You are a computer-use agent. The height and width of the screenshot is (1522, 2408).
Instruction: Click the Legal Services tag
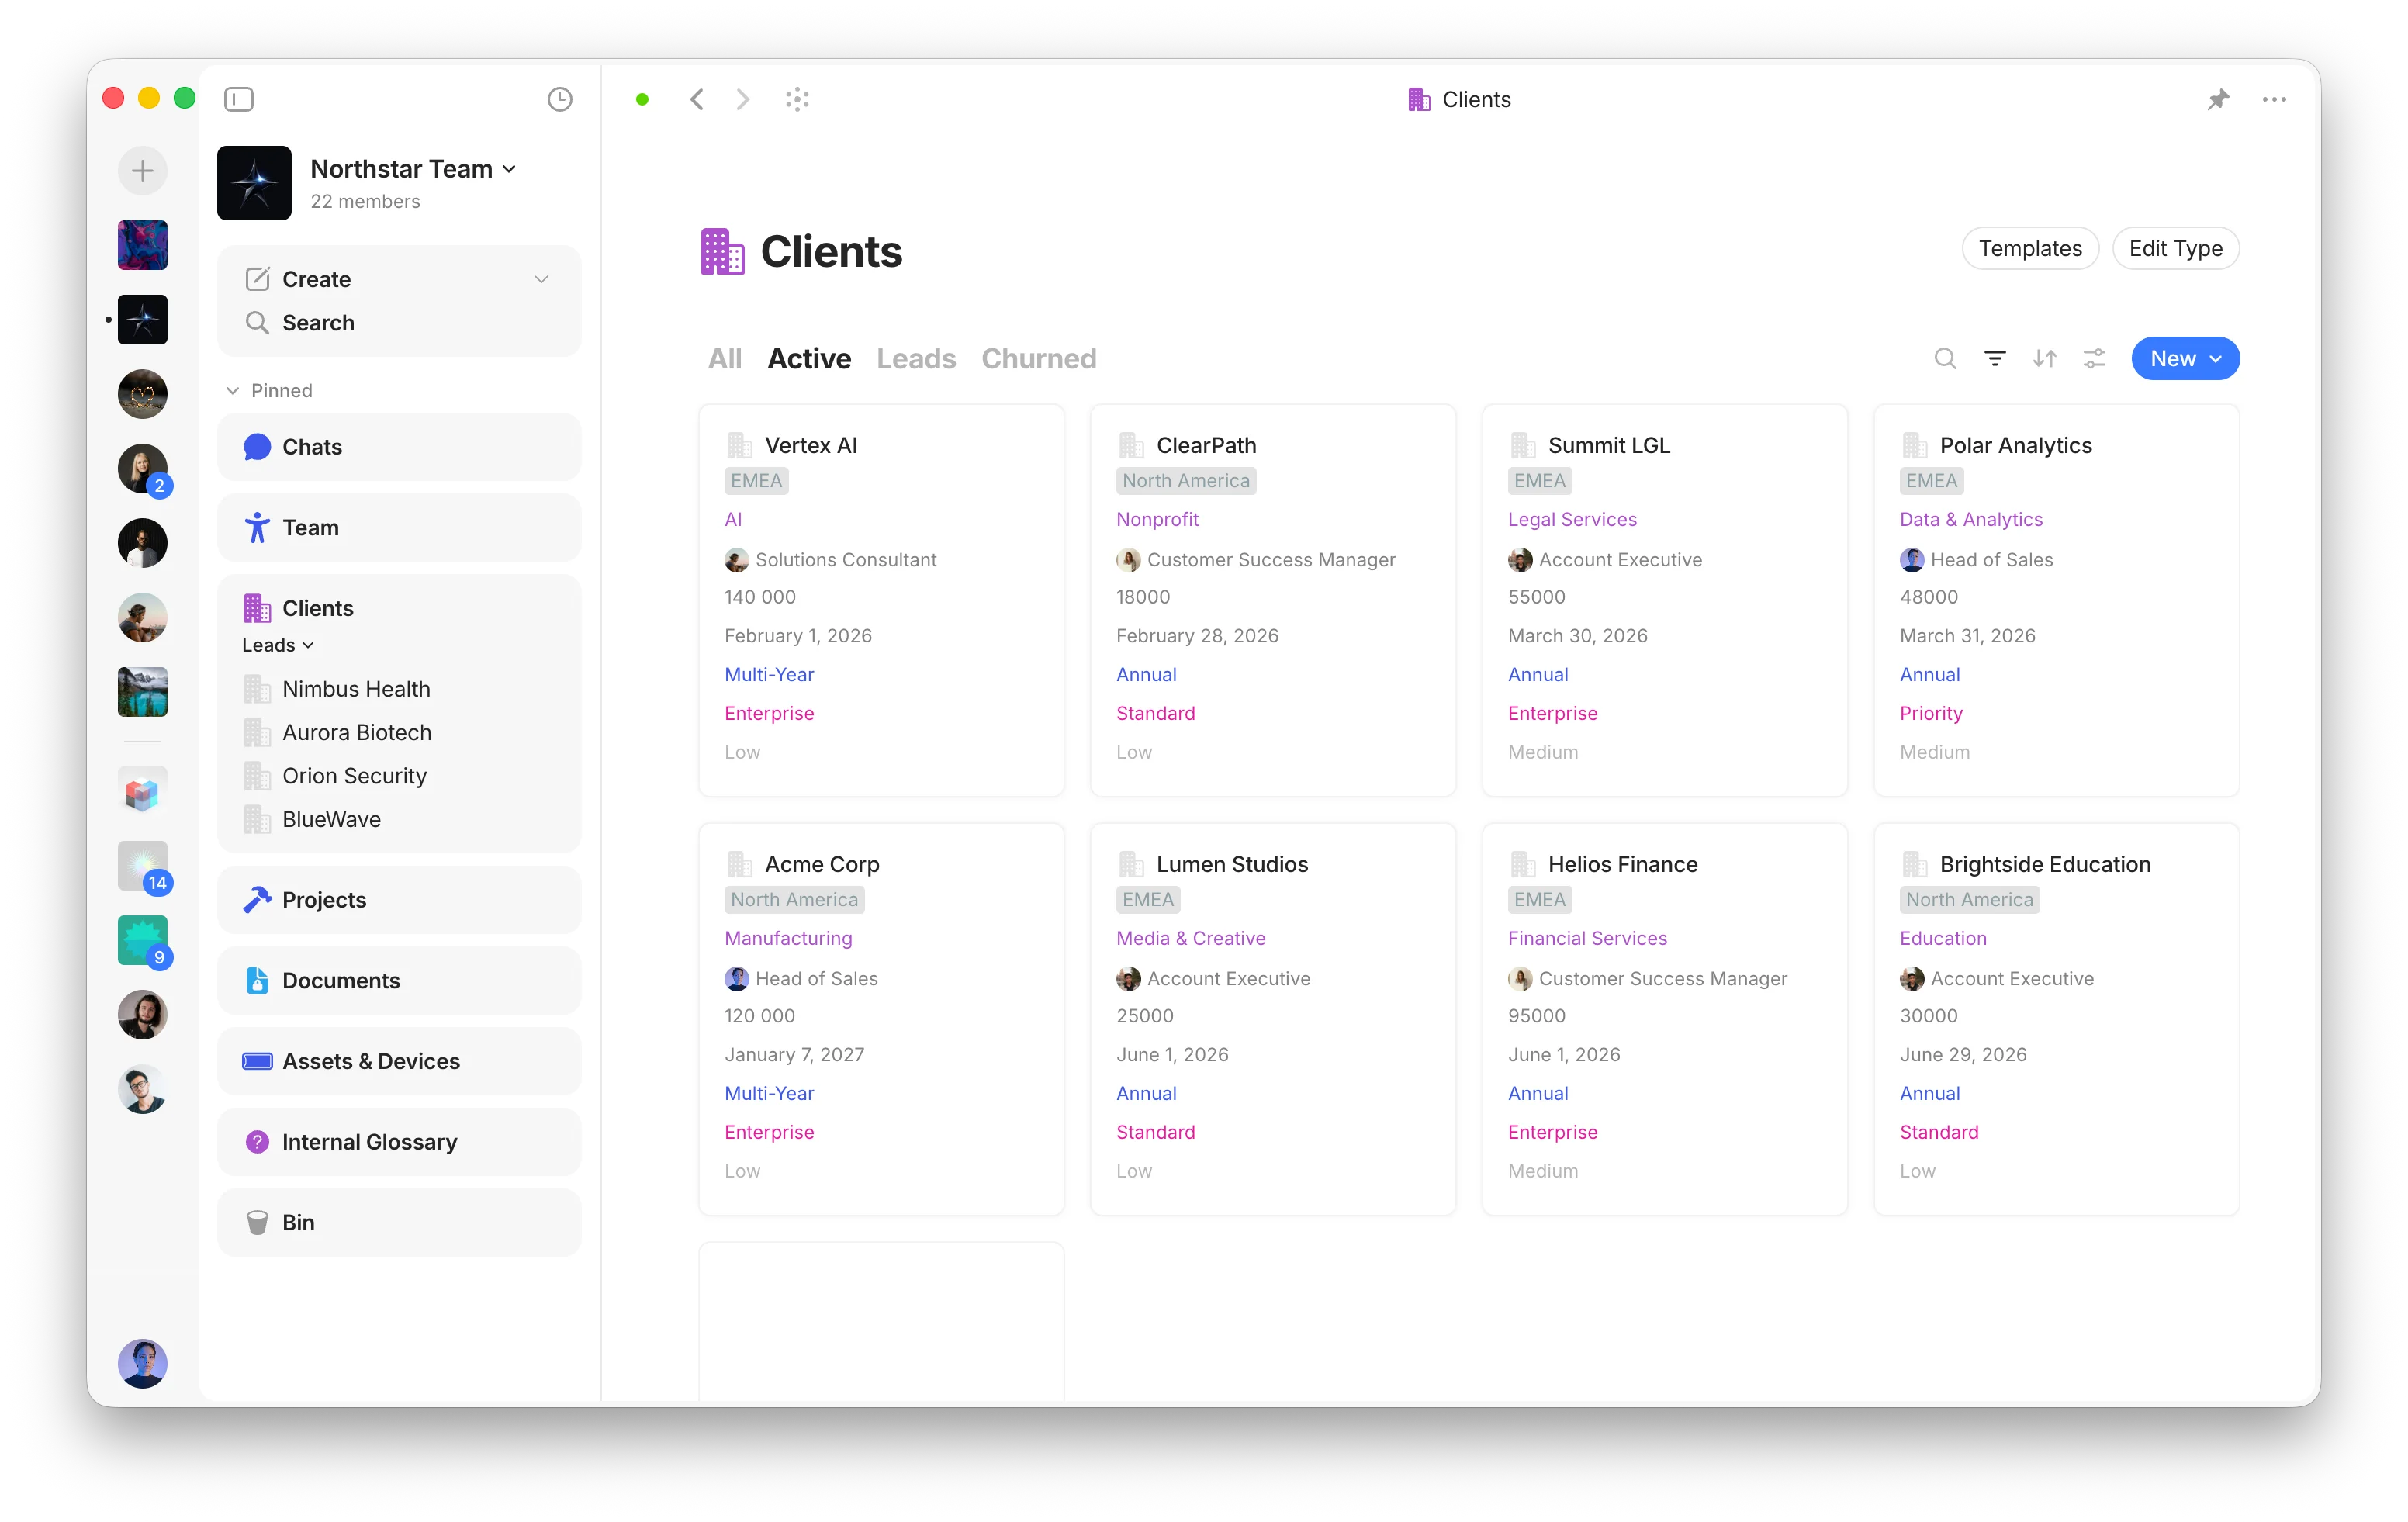point(1572,519)
